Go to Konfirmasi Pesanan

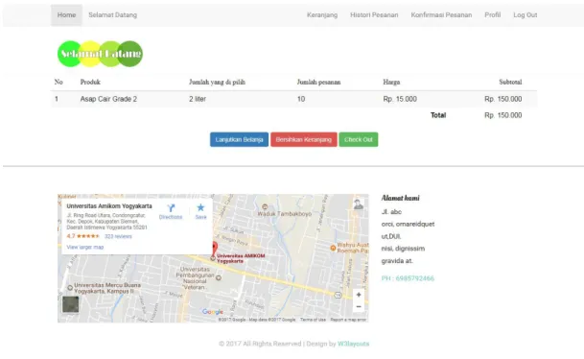point(441,15)
